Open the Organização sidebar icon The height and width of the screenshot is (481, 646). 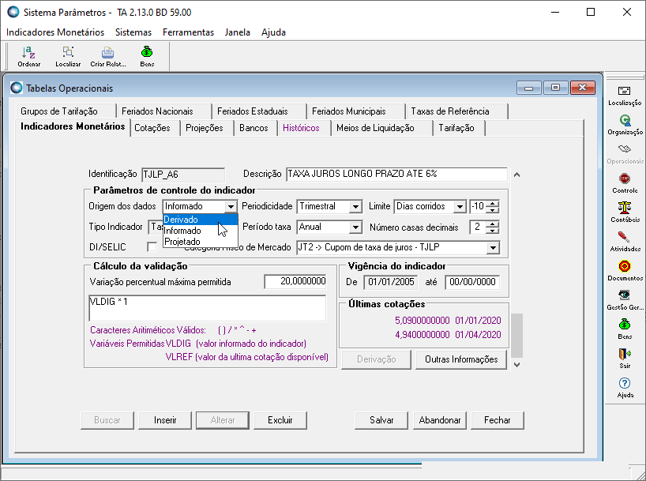(625, 125)
